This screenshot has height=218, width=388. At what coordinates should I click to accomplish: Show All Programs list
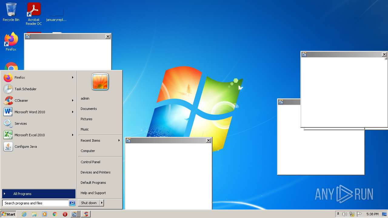click(x=39, y=194)
